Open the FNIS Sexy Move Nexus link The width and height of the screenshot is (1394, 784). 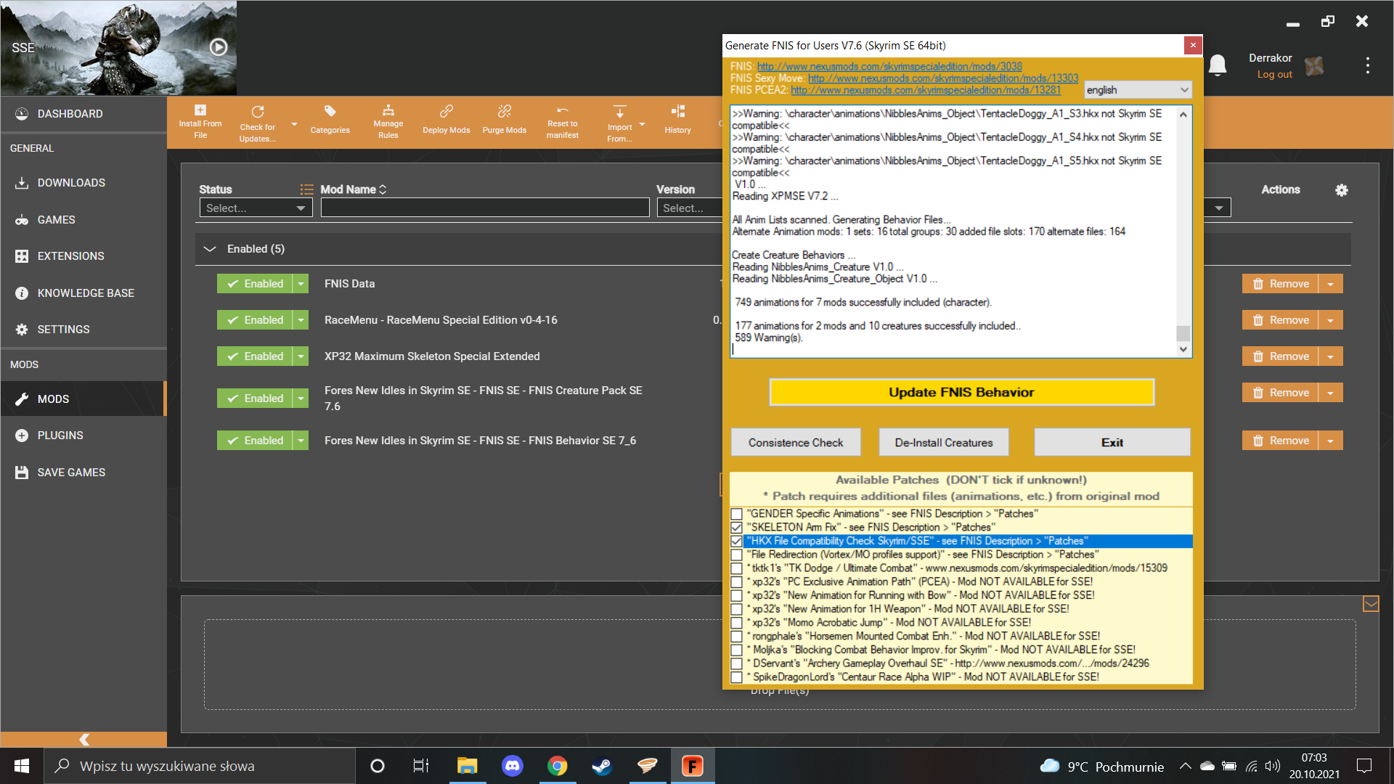(943, 78)
